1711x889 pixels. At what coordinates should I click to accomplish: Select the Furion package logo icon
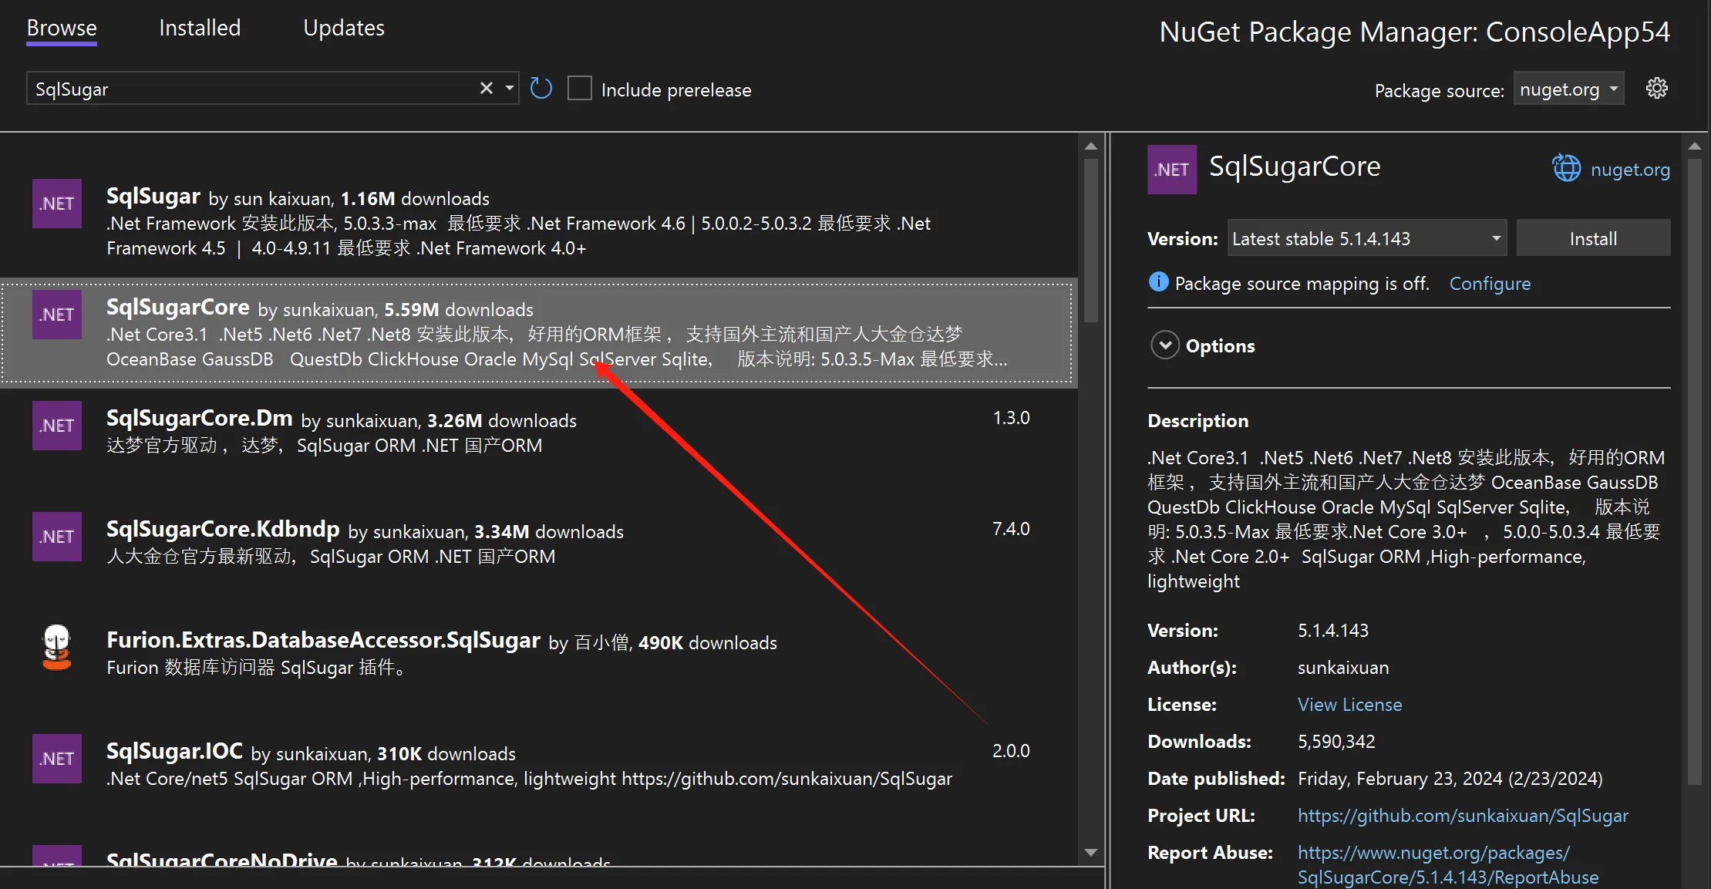(x=57, y=647)
